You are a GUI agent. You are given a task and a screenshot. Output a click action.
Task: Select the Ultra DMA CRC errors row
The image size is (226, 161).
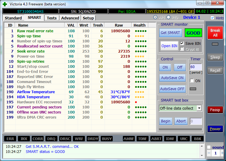(80, 117)
